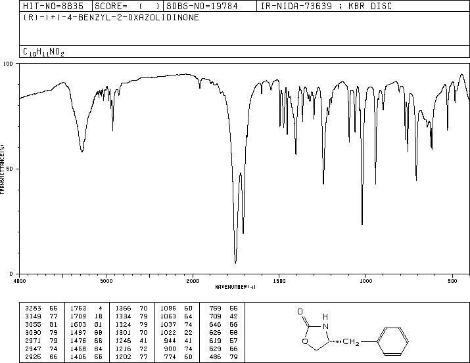The width and height of the screenshot is (470, 363).
Task: Select peak value 1324 in table
Action: [x=123, y=324]
